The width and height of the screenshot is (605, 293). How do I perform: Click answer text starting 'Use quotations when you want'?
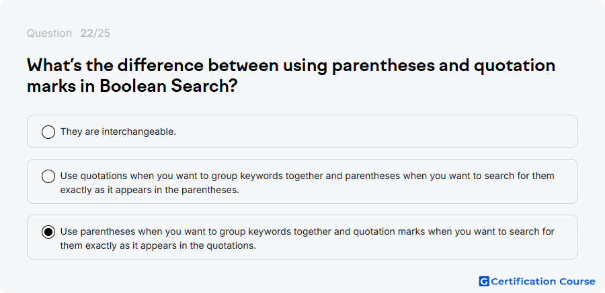pos(307,183)
